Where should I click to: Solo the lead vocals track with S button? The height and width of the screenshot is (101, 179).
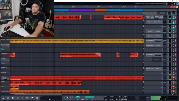[173, 18]
